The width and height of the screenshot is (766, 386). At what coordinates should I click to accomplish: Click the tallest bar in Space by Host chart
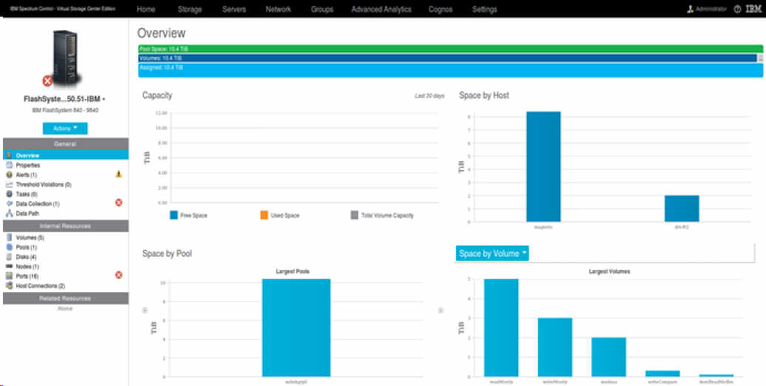tap(543, 166)
